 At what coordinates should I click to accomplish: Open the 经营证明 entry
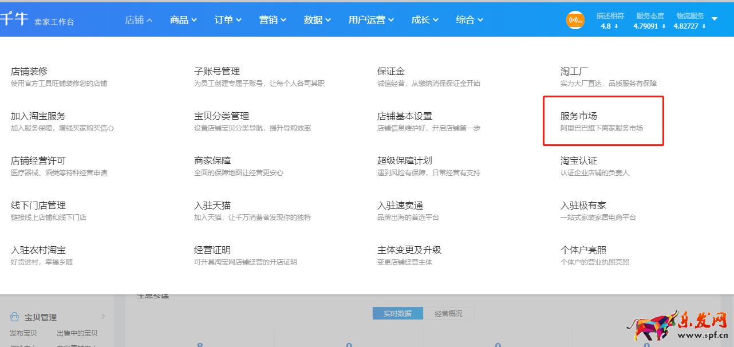point(212,250)
